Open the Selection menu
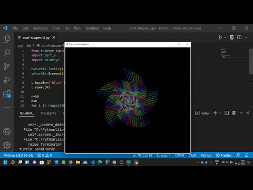Viewport: 253px width, 190px height. [41, 28]
